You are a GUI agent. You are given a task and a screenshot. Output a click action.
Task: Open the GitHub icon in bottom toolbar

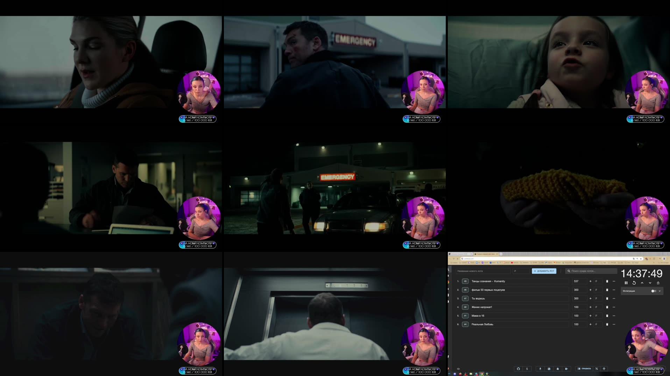(x=519, y=369)
